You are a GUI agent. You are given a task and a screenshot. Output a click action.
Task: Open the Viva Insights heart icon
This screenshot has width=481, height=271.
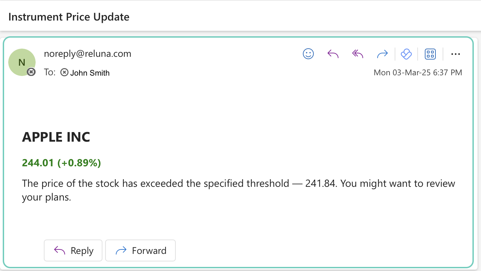pyautogui.click(x=406, y=54)
